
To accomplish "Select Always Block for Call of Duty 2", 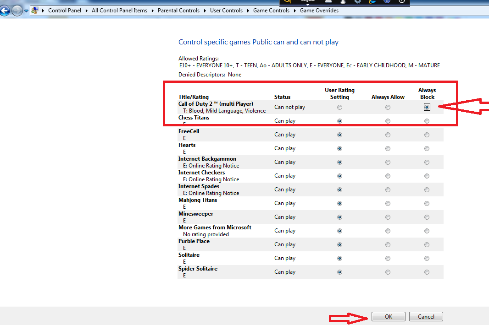I will (427, 107).
